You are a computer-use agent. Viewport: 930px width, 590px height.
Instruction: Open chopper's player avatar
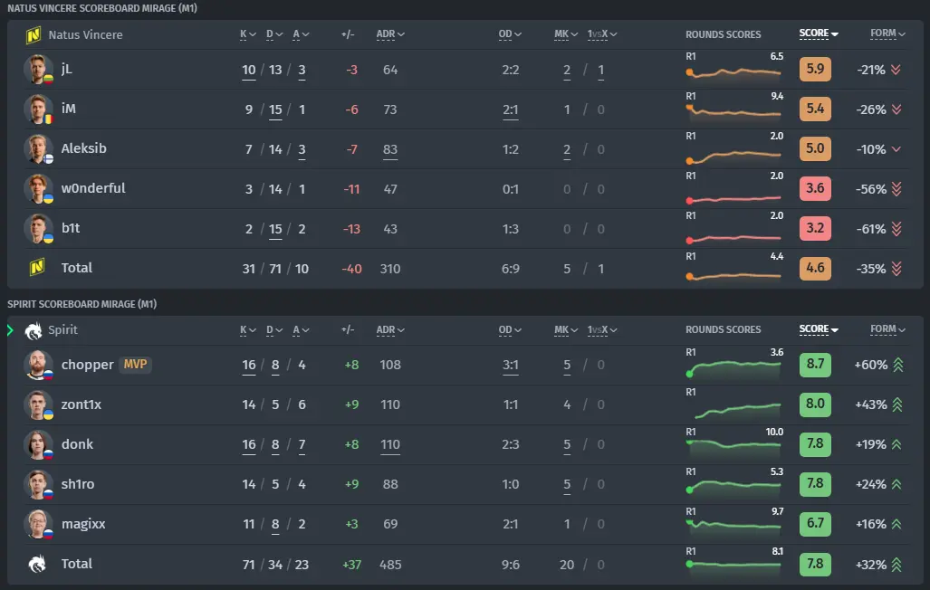coord(37,365)
